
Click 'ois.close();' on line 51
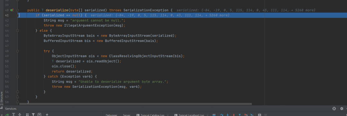[64, 66]
